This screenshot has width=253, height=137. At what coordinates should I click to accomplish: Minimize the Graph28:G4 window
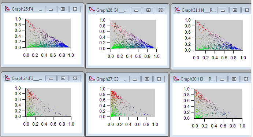coord(136,10)
